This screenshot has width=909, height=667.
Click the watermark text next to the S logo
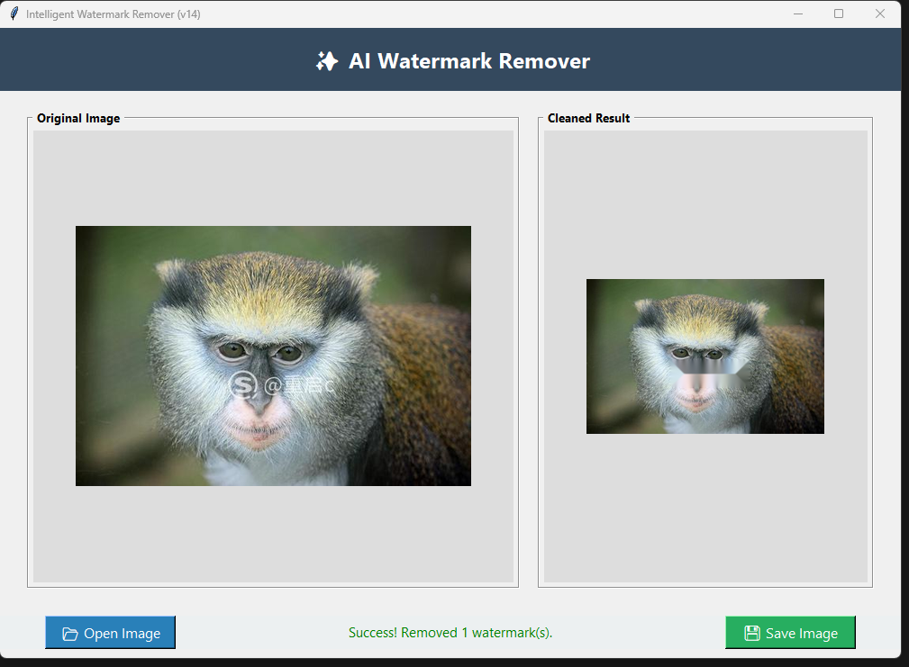[x=299, y=386]
